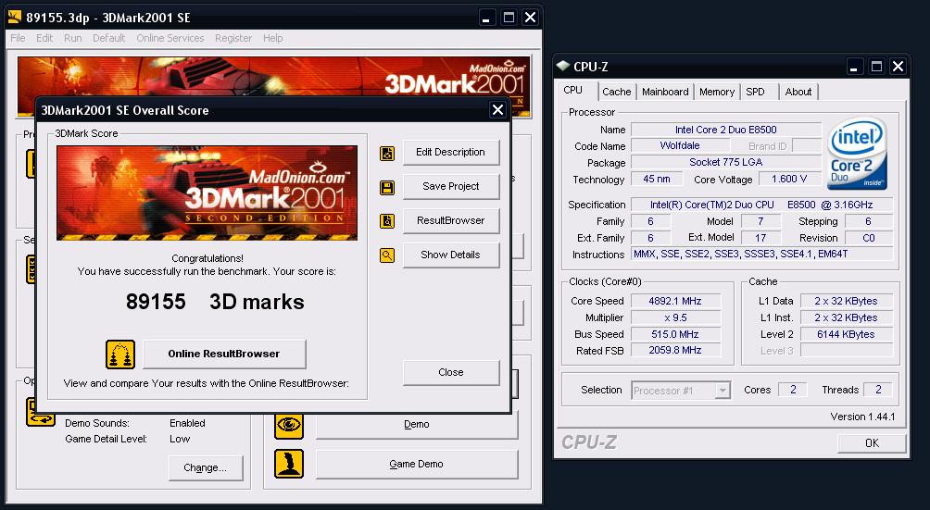Click the Demo Sounds Enabled text
This screenshot has width=930, height=510.
coord(135,423)
